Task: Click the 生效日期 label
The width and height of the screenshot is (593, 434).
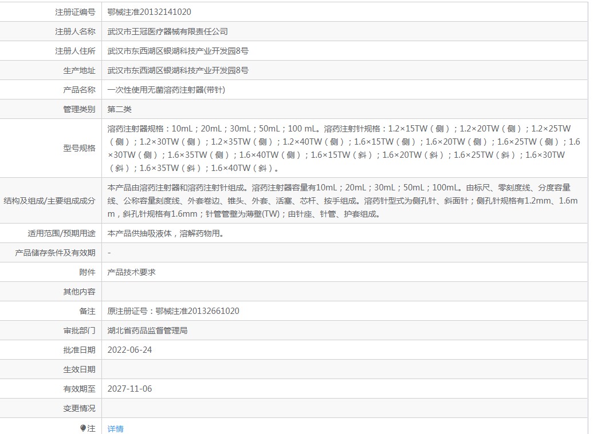Action: point(80,370)
